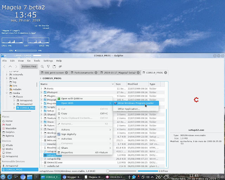Expand the Activities submenu
225x180 pixels.
84,139
